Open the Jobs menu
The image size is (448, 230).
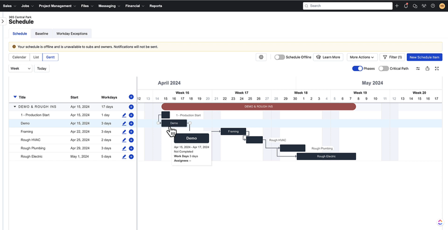click(x=27, y=6)
